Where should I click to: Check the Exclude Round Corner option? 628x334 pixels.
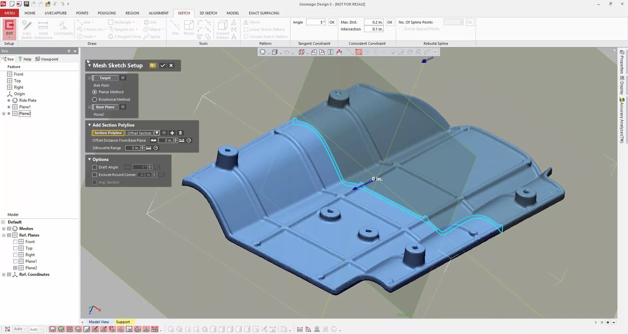pyautogui.click(x=95, y=175)
